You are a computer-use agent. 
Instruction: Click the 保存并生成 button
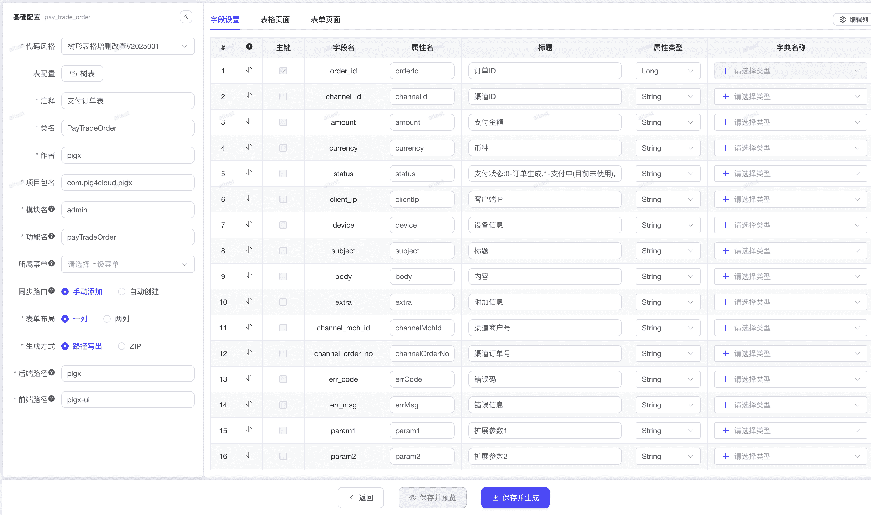[x=515, y=497]
